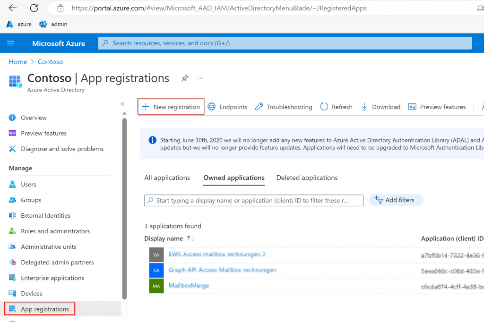Switch to the Deleted applications tab

coord(307,178)
